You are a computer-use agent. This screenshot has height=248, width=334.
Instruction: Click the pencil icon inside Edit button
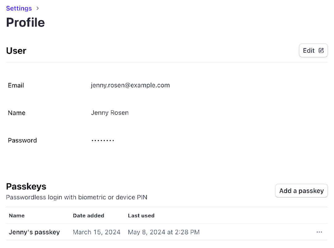tap(321, 51)
